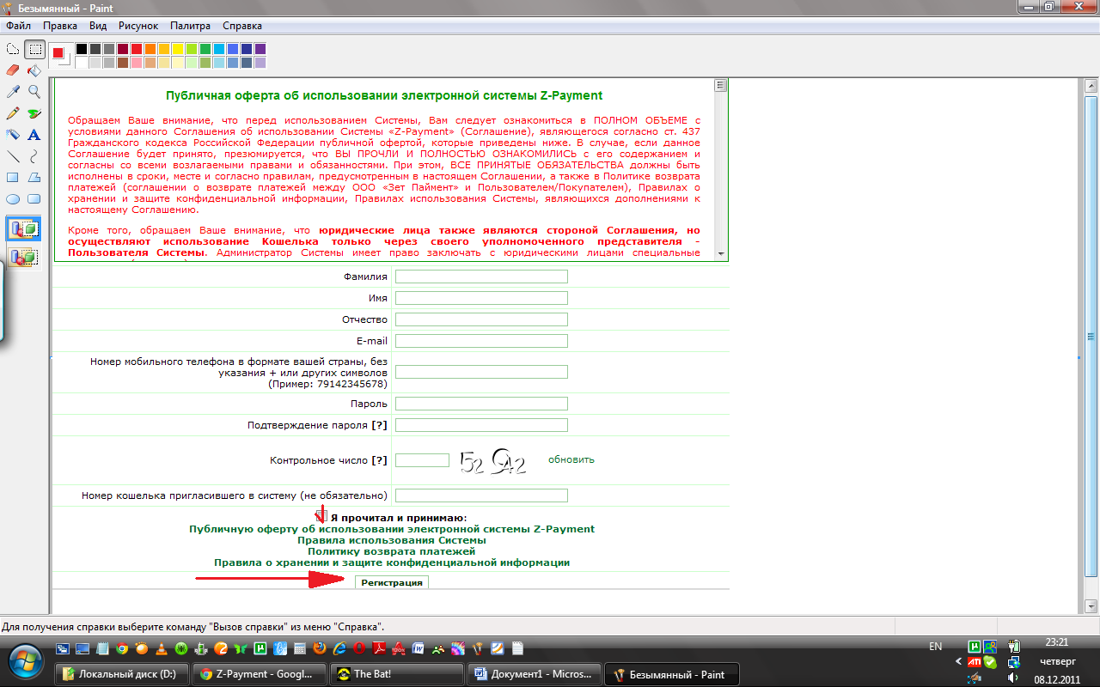Viewport: 1100px width, 687px height.
Task: Click the offer text box down arrow
Action: click(x=721, y=254)
